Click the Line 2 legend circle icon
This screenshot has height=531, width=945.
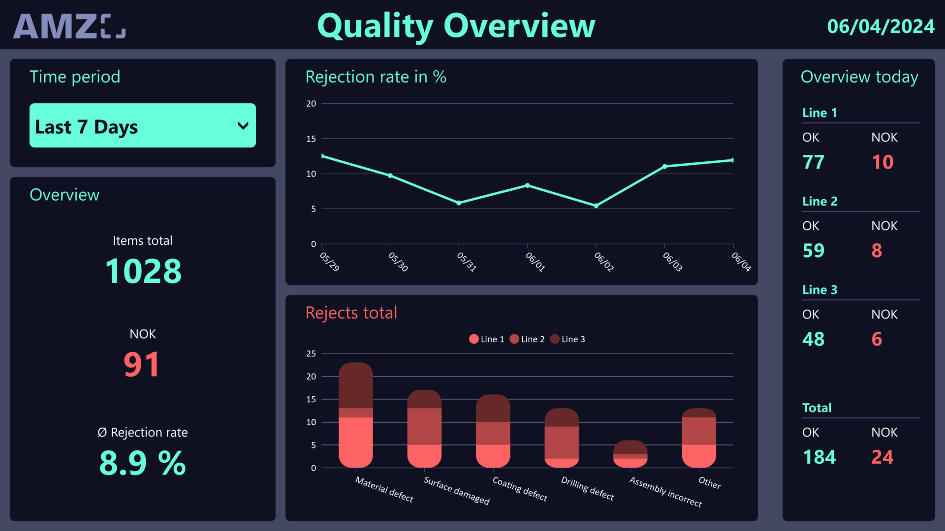(514, 339)
